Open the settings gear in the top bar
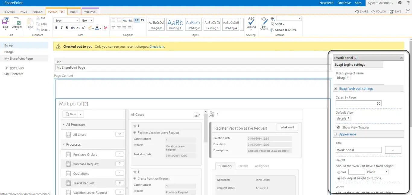Image resolution: width=412 pixels, height=195 pixels. point(400,3)
